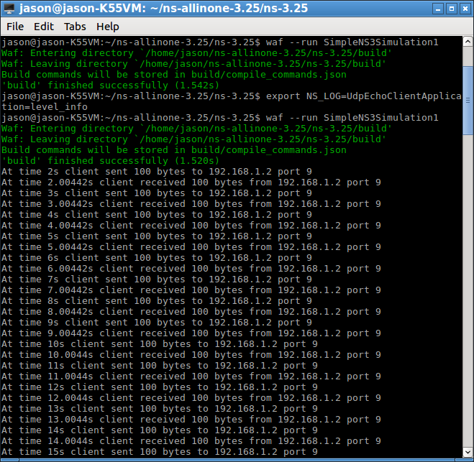This screenshot has width=474, height=462.
Task: Click 'At time 12.0044s client received' line
Action: pos(191,397)
